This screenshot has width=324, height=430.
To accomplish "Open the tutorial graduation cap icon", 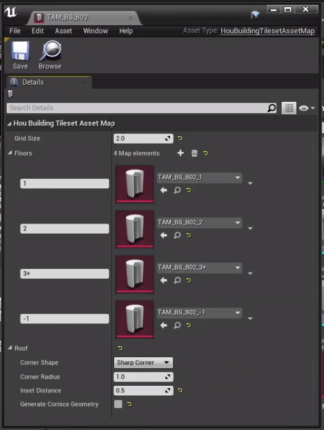I will [x=255, y=15].
